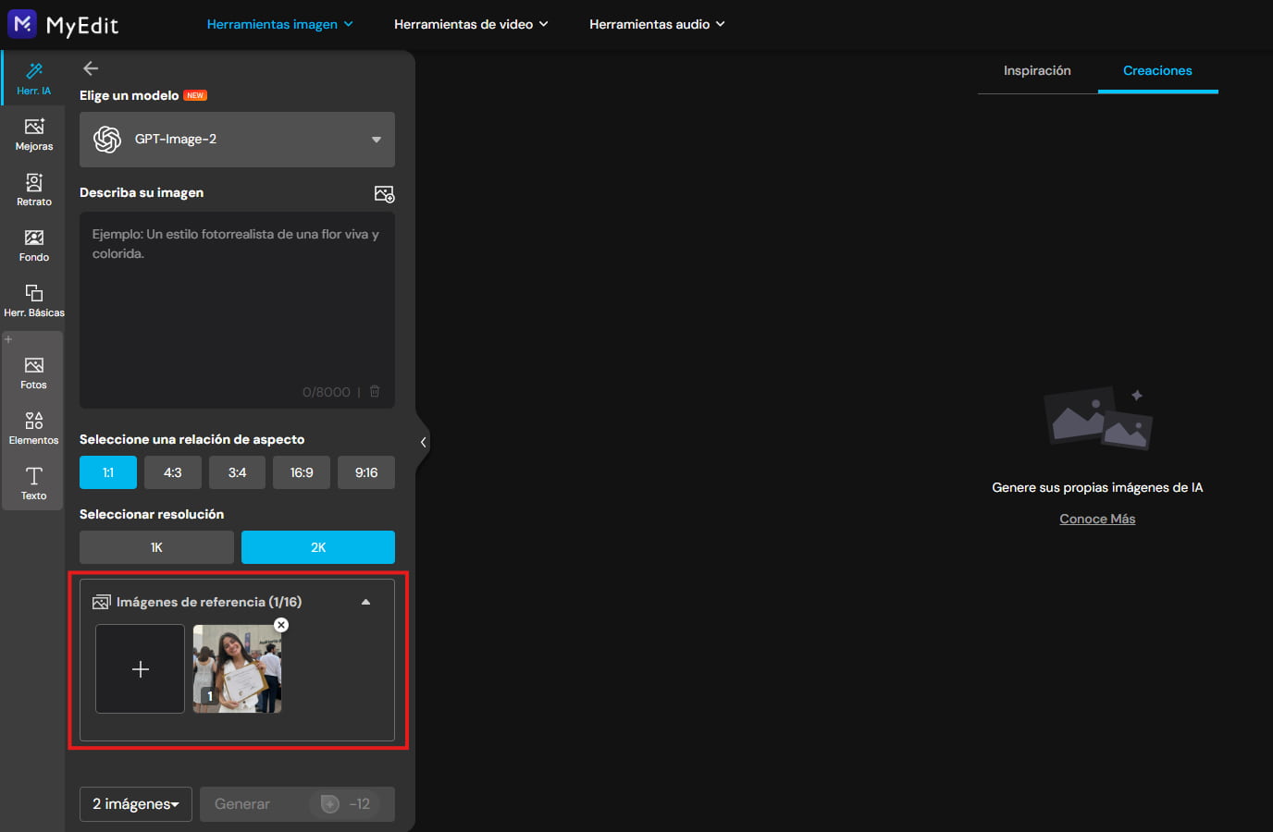Open the GPT-Image-2 model dropdown

point(237,140)
